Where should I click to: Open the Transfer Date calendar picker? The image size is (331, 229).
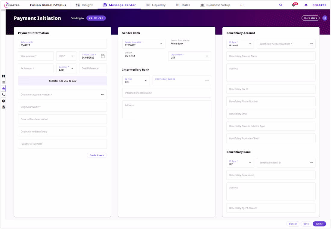[x=103, y=56]
